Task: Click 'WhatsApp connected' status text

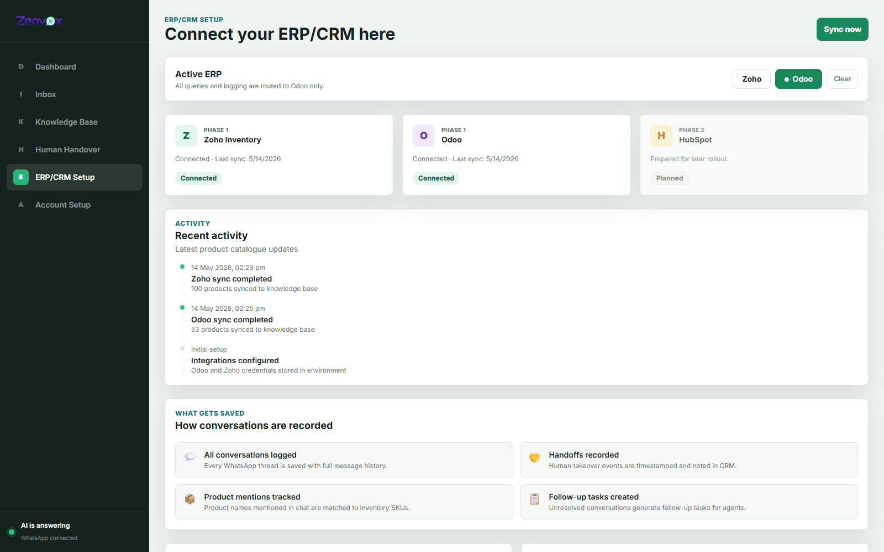Action: coord(49,538)
